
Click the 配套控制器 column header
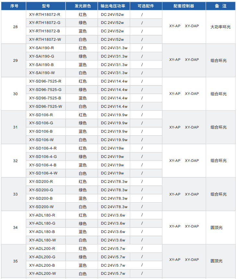184,6
